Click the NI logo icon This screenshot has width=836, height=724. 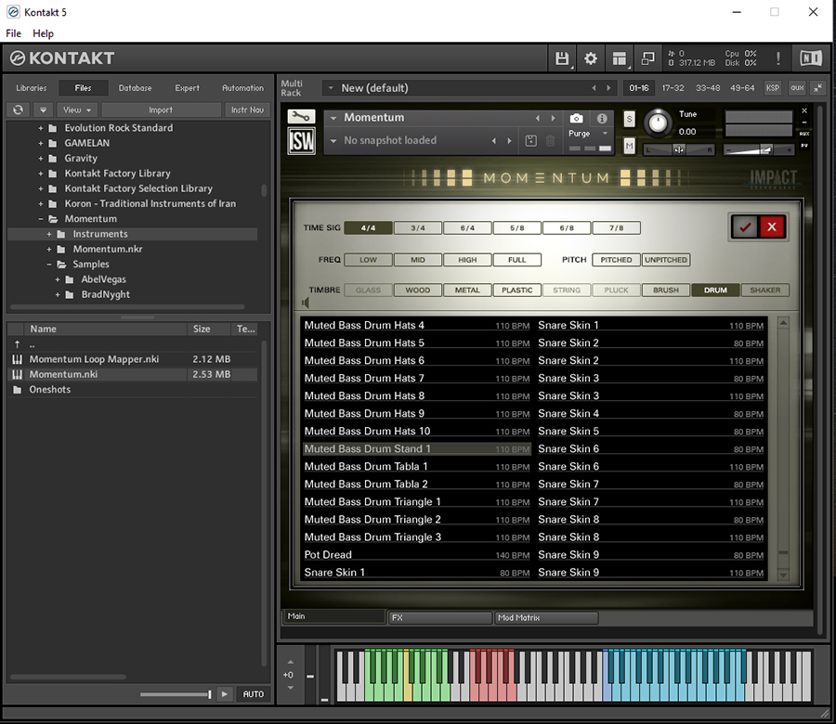(810, 58)
